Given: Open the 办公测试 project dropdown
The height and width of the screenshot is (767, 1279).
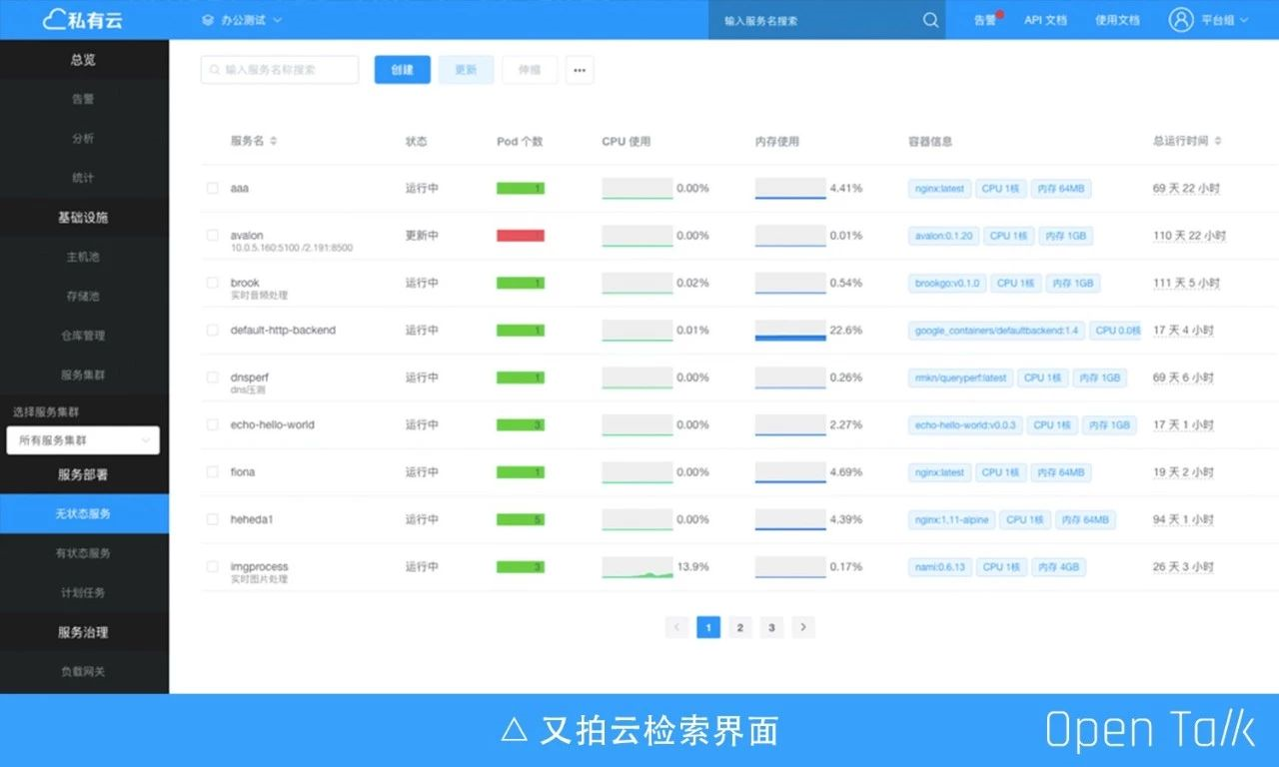Looking at the screenshot, I should point(241,20).
